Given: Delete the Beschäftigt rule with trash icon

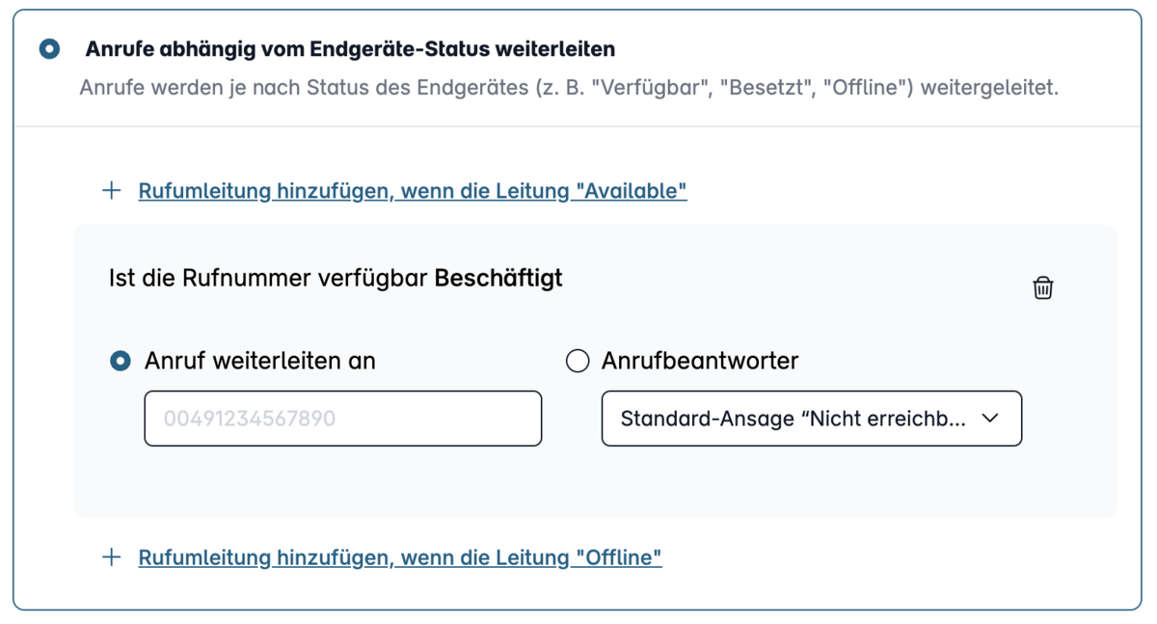Looking at the screenshot, I should click(x=1043, y=287).
